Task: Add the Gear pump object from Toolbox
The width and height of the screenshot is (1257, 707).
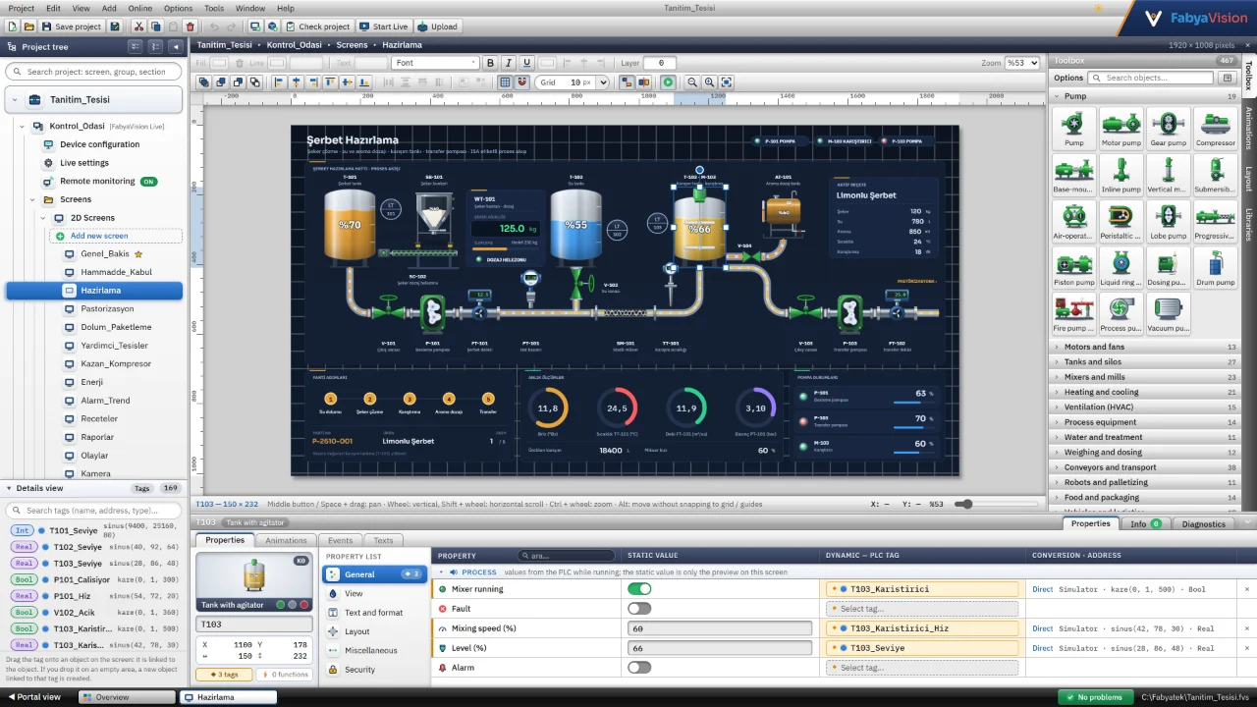Action: tap(1169, 128)
